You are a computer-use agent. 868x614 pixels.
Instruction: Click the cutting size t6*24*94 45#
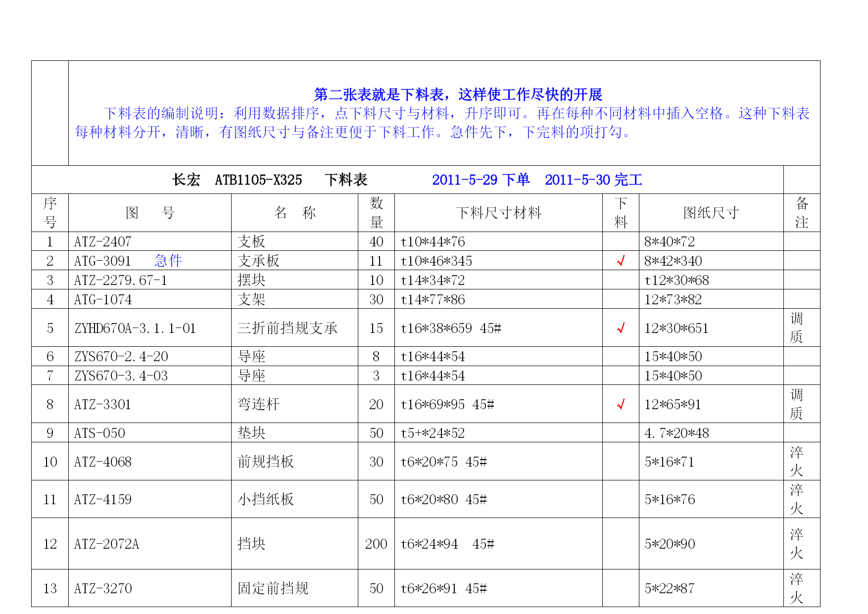(x=447, y=544)
